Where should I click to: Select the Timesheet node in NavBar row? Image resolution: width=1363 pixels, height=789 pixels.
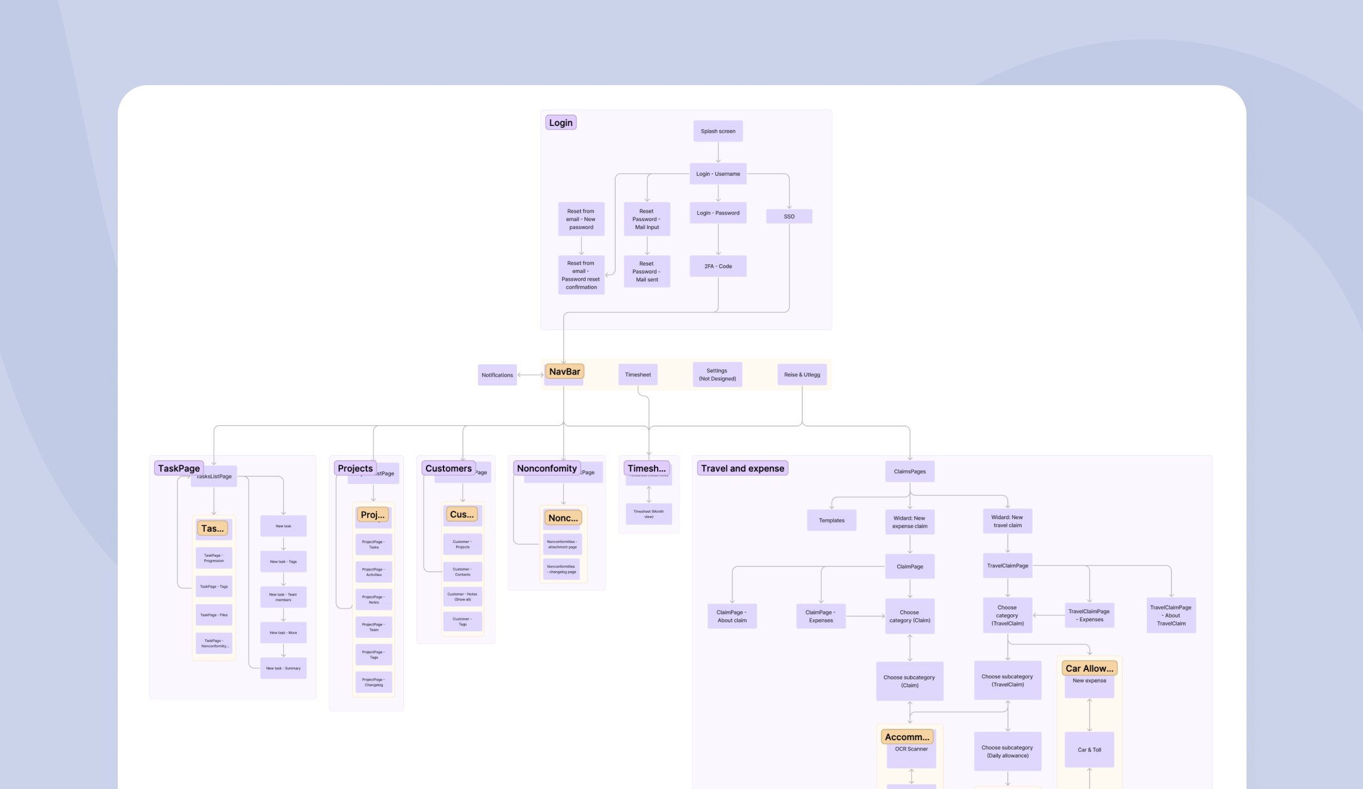pyautogui.click(x=638, y=374)
